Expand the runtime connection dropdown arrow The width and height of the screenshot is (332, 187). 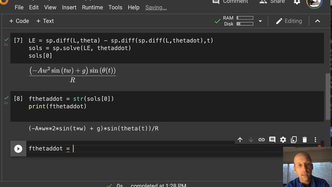pyautogui.click(x=260, y=21)
